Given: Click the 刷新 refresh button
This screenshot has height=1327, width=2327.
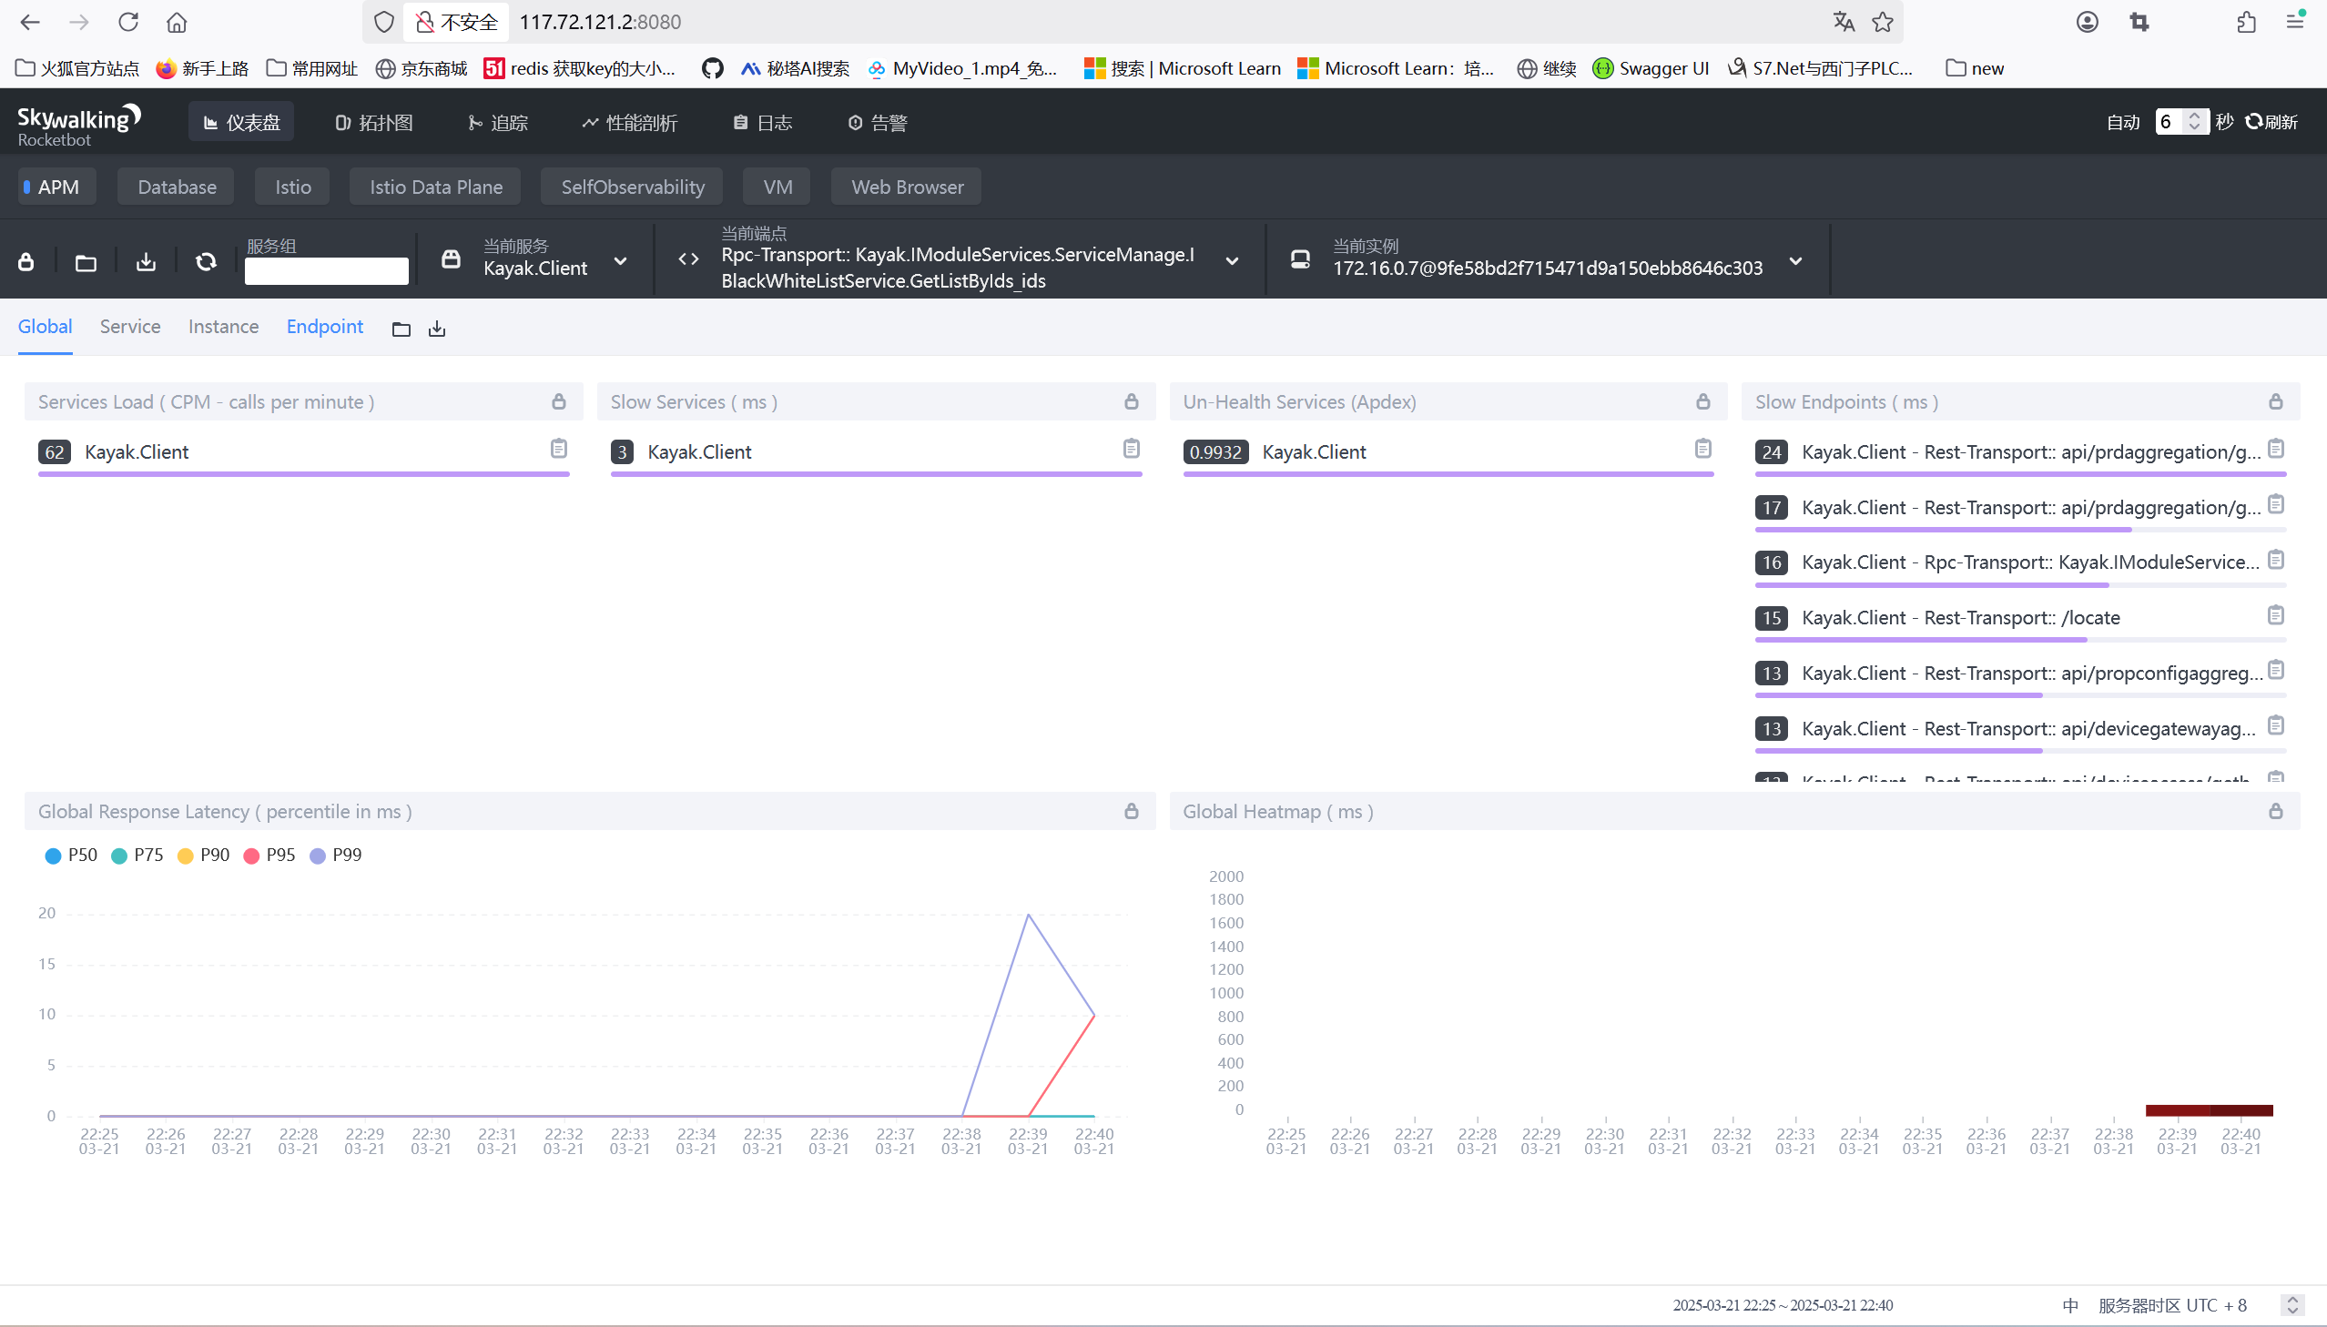Looking at the screenshot, I should click(x=2271, y=122).
